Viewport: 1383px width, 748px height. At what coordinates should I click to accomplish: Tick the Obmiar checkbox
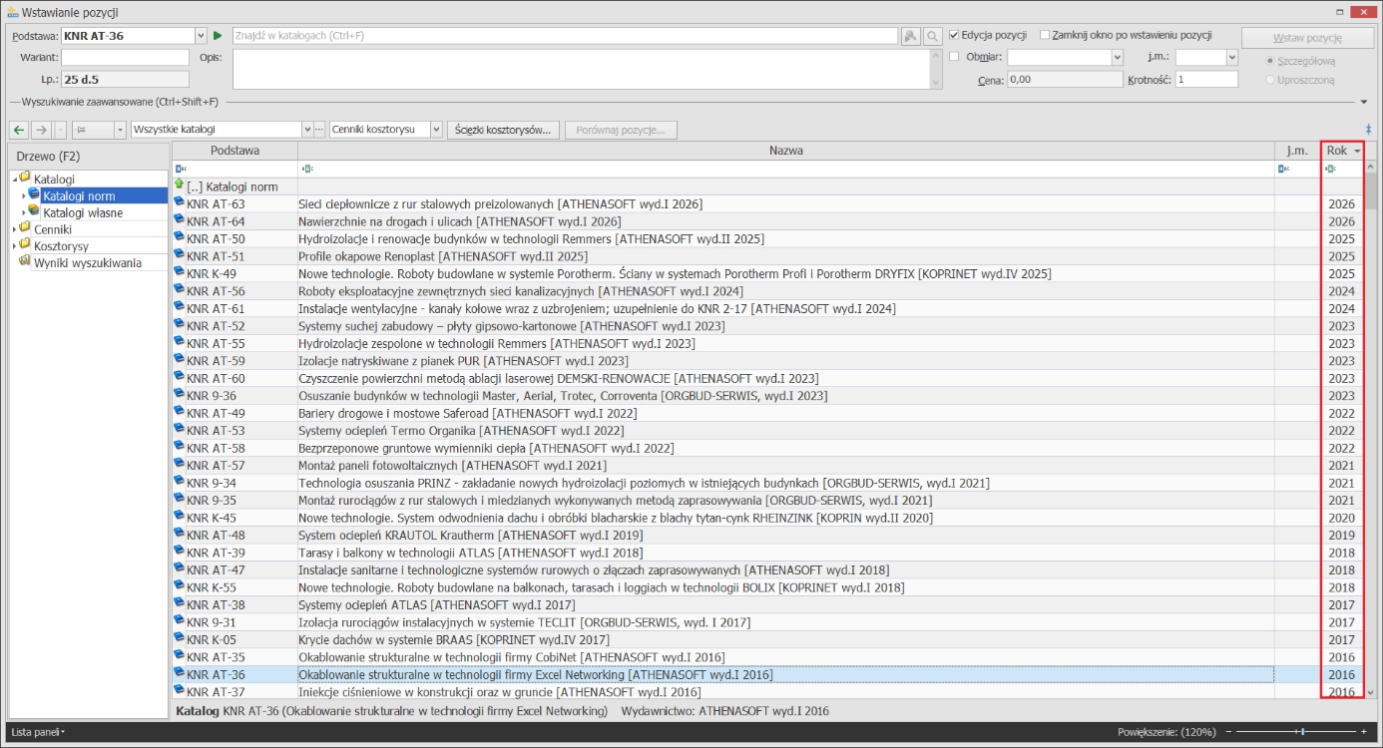click(954, 57)
